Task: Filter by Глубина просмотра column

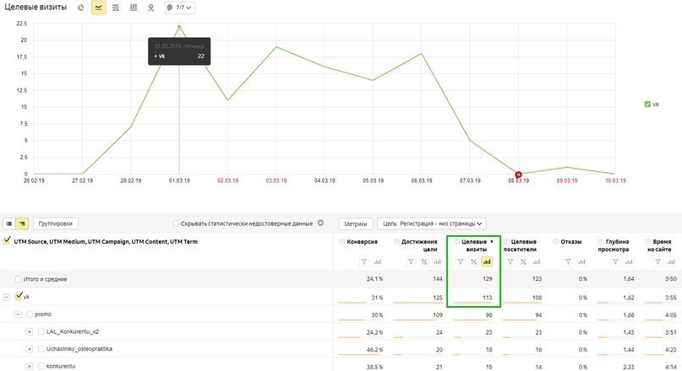Action: (x=615, y=261)
